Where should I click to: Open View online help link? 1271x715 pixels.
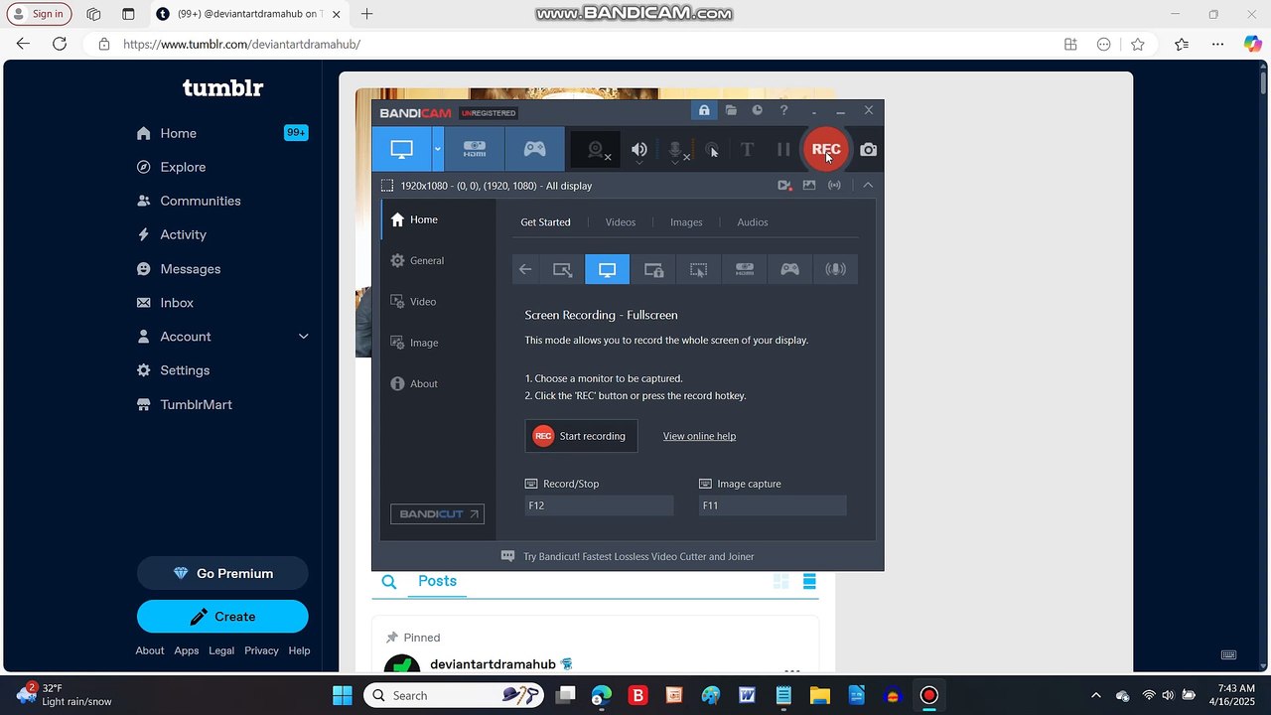[x=699, y=436]
